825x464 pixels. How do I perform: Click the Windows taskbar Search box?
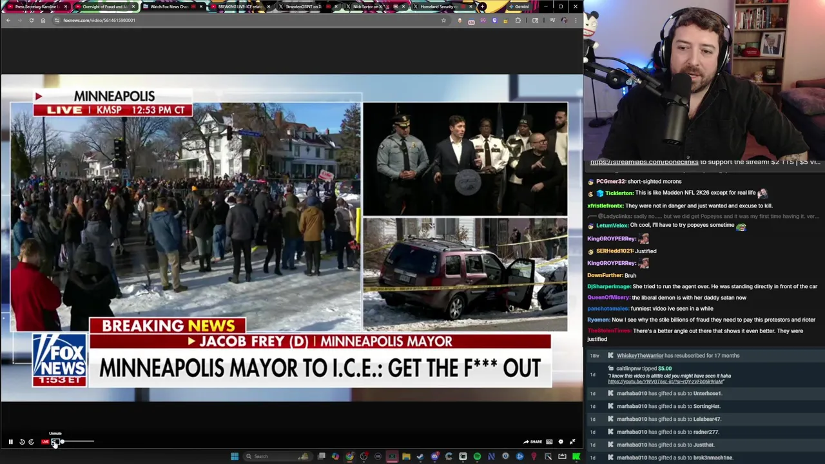click(278, 456)
